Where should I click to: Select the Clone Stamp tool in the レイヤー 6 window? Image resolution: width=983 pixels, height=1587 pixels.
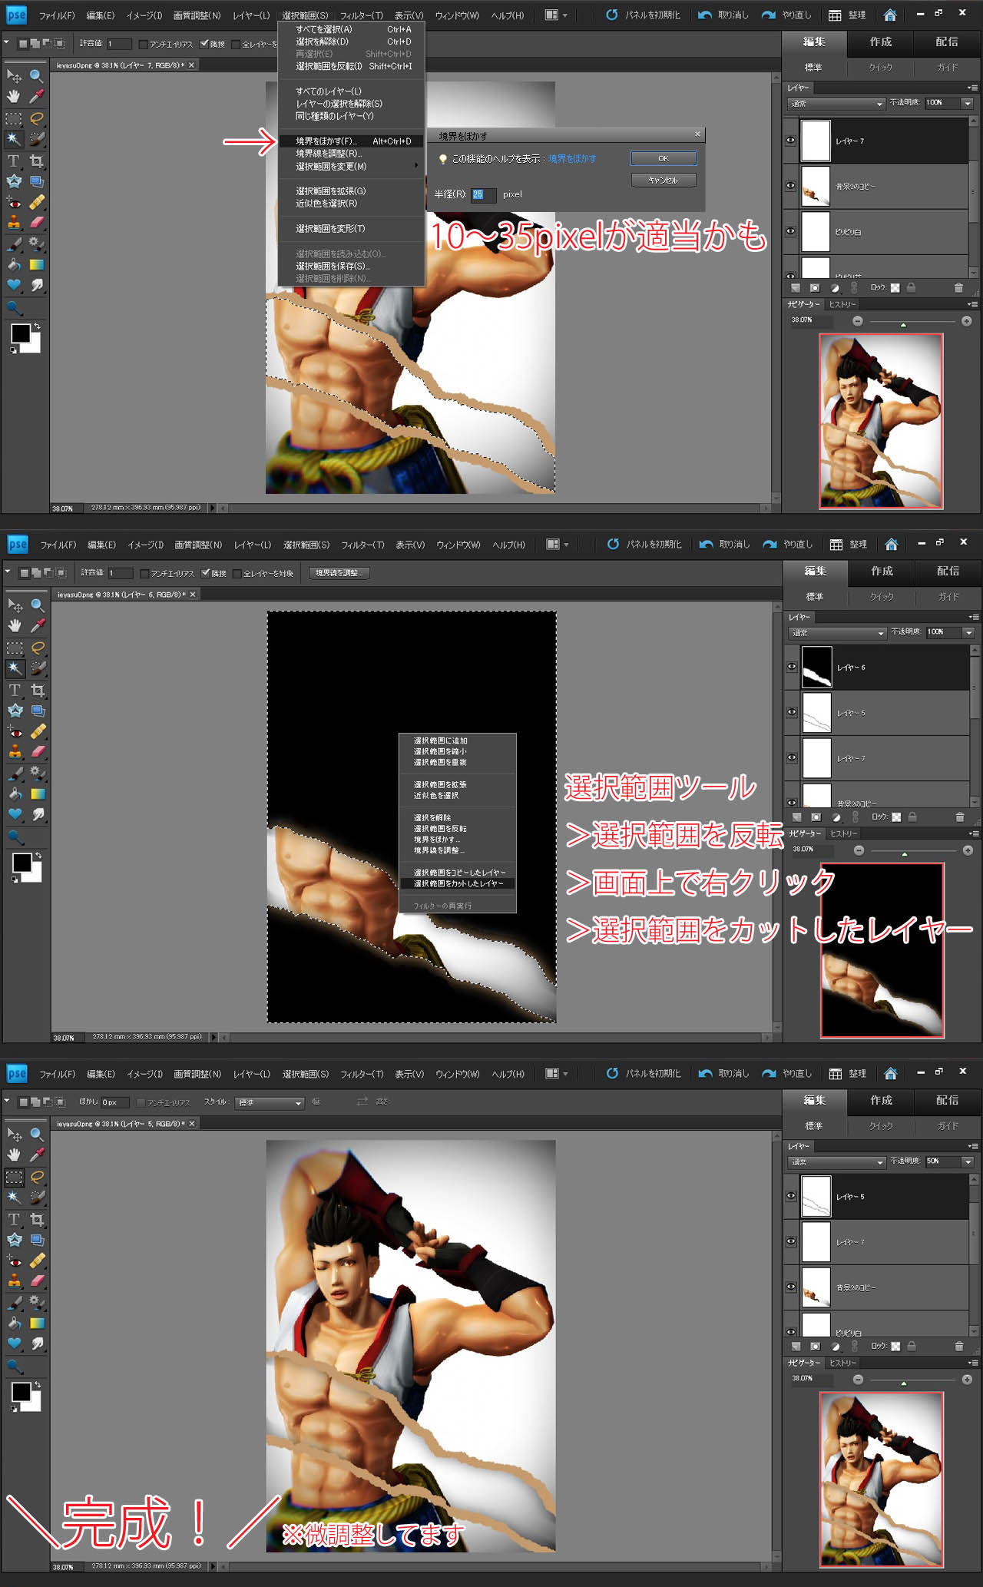[x=15, y=752]
